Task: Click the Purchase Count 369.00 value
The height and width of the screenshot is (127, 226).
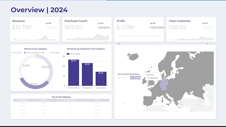Action: 73,27
